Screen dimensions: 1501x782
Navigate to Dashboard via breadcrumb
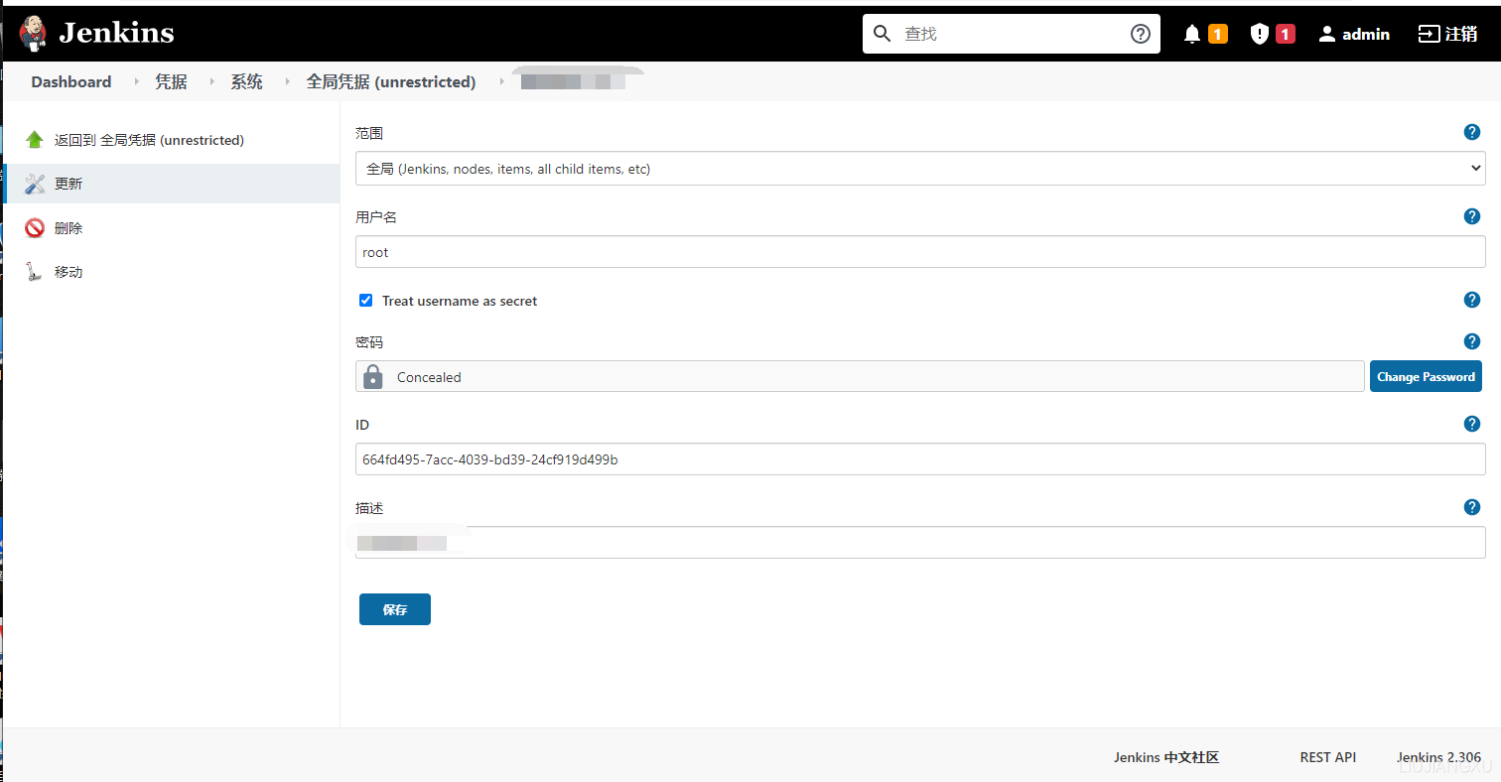[x=70, y=81]
